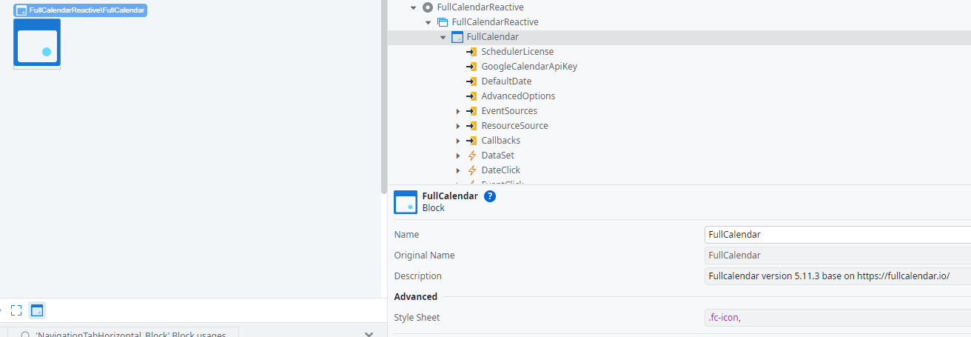Expand the Callbacks tree node
Viewport: 971px width, 337px height.
[458, 141]
